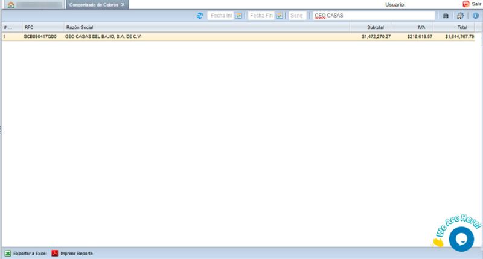Click the blue information icon
The height and width of the screenshot is (259, 483).
[475, 16]
